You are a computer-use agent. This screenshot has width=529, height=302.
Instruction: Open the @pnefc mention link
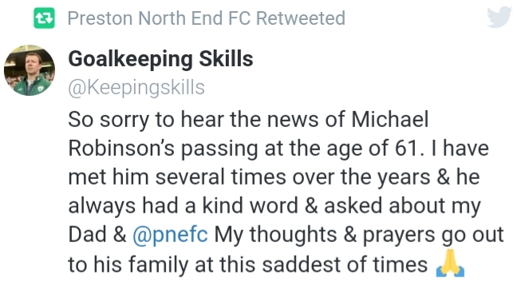click(x=170, y=235)
